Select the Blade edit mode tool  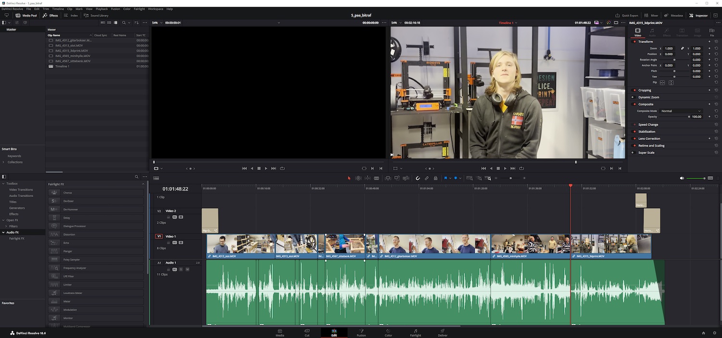(x=376, y=178)
